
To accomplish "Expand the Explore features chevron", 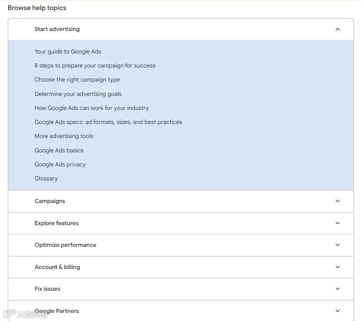I will tap(337, 223).
